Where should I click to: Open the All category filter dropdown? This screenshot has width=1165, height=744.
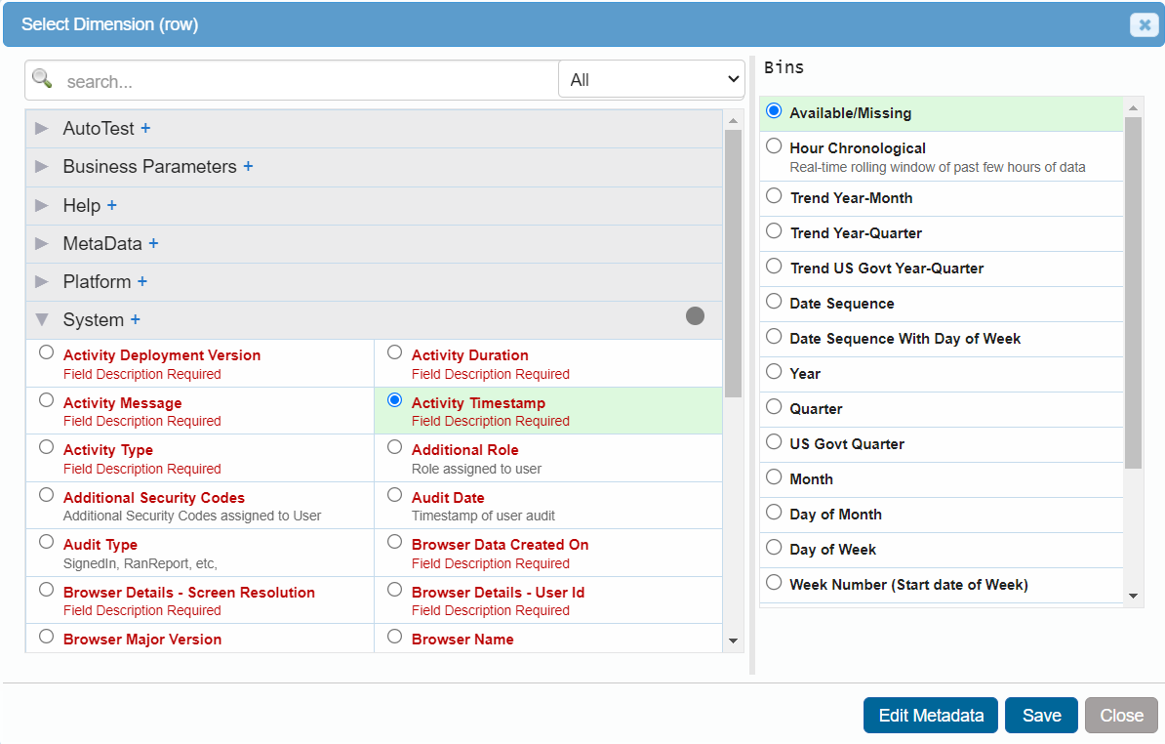(x=651, y=80)
